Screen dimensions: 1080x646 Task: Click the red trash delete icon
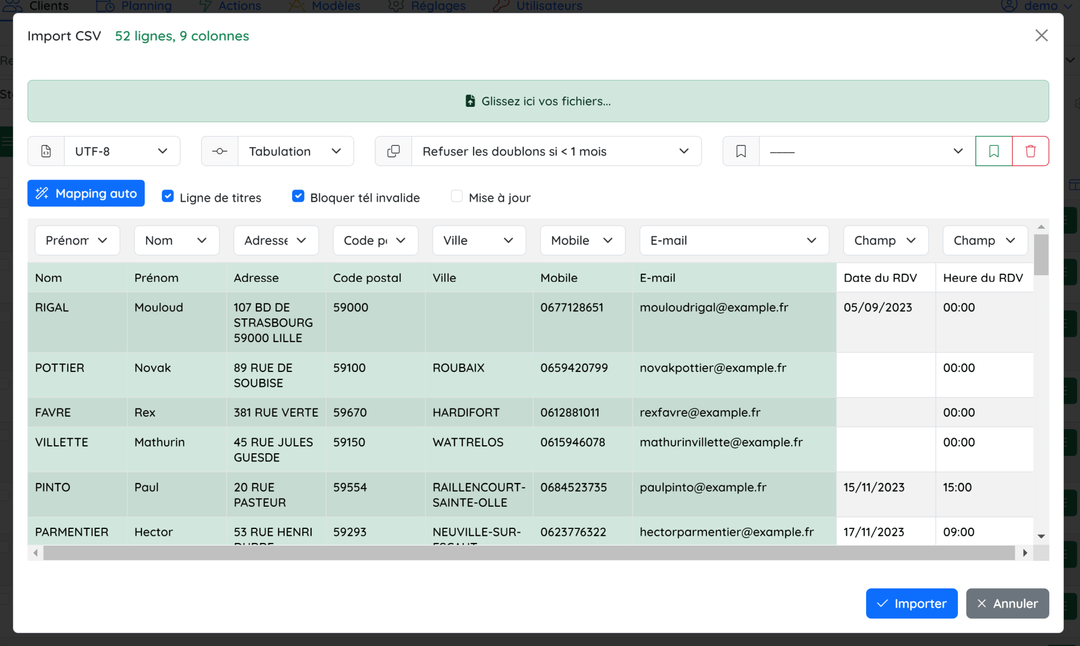coord(1030,151)
